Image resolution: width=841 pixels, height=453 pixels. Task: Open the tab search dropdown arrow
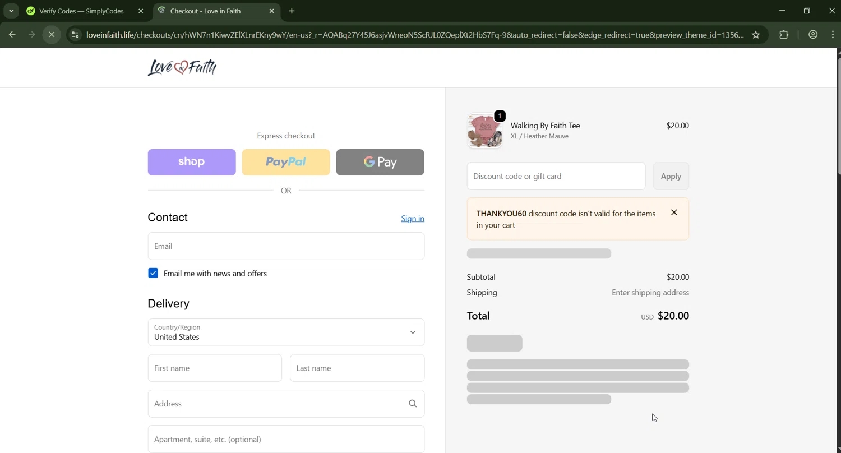tap(11, 11)
